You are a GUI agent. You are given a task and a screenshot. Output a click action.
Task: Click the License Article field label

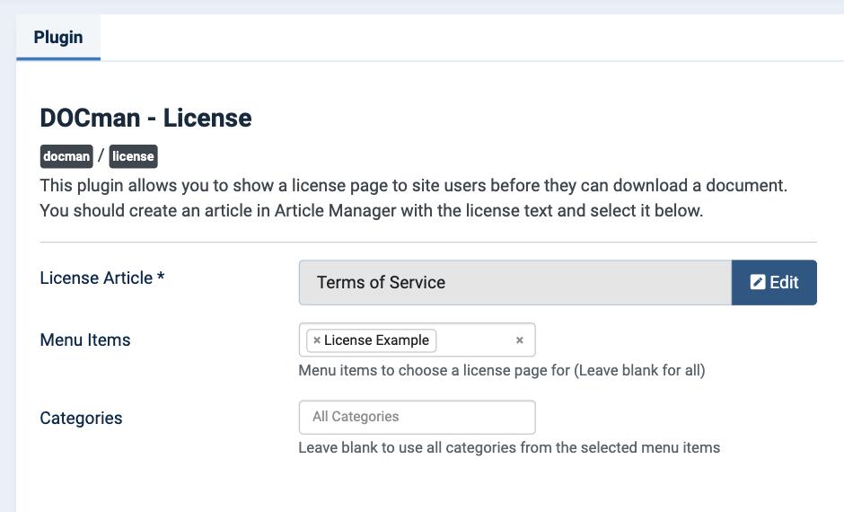[x=96, y=278]
